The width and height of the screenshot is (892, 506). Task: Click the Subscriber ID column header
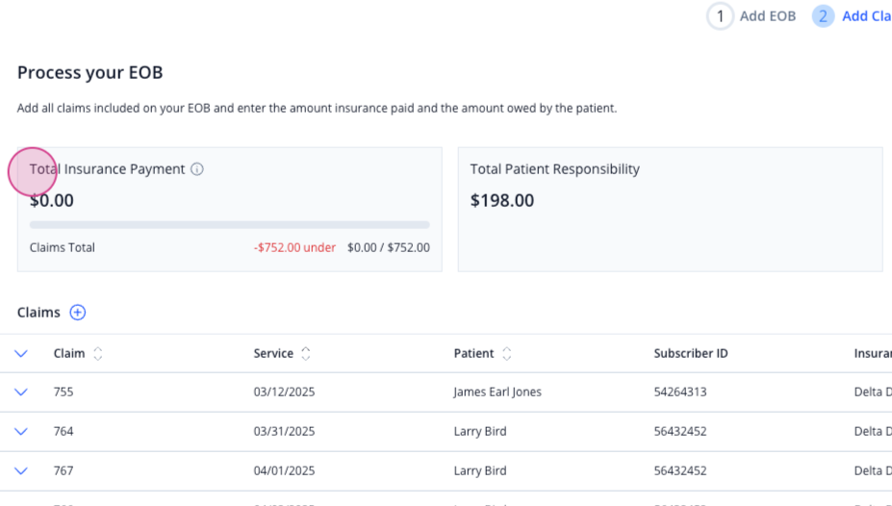point(691,353)
